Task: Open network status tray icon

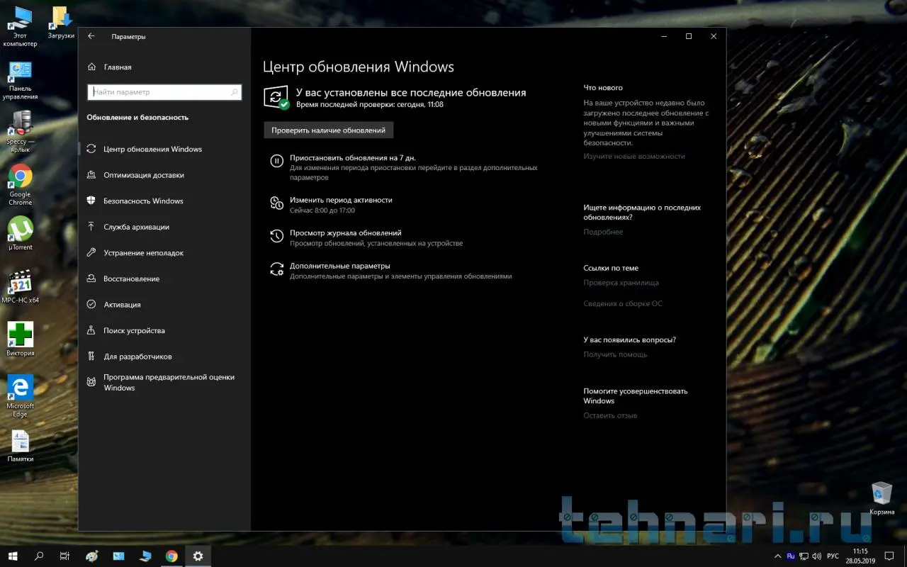Action: point(805,556)
